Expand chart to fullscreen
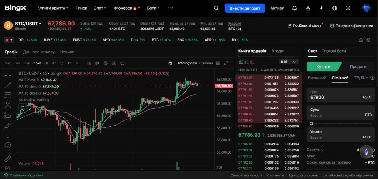 pyautogui.click(x=226, y=63)
